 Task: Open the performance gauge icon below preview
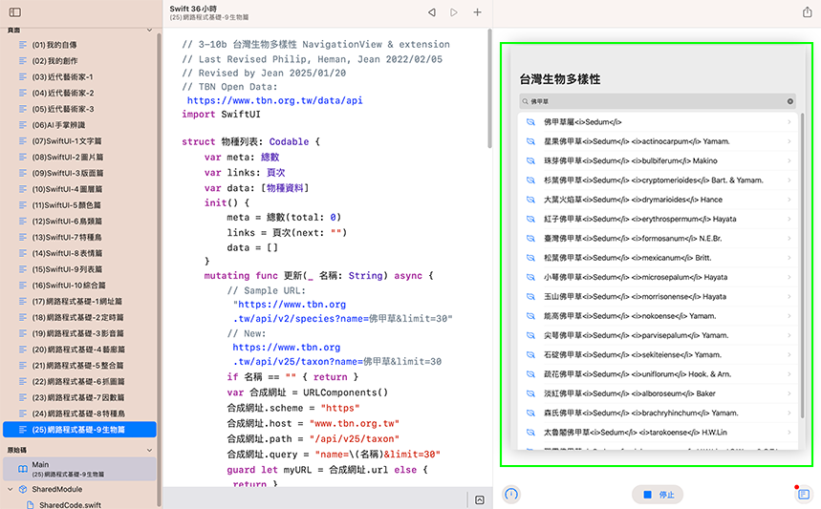point(511,495)
